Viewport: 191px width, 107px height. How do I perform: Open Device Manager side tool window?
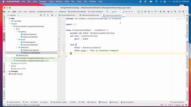tap(187, 31)
